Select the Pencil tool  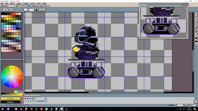196,16
